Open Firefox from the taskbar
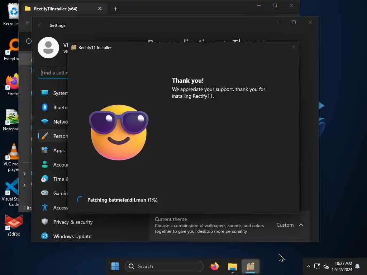 [x=214, y=266]
